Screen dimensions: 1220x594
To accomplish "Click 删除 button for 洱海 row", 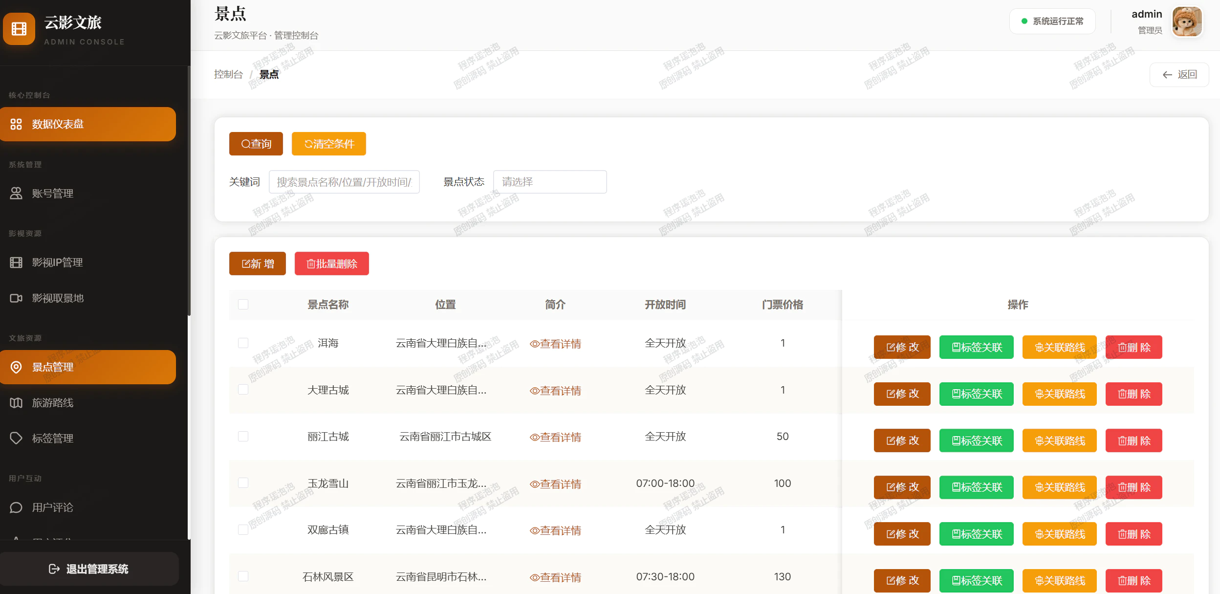I will [x=1134, y=347].
